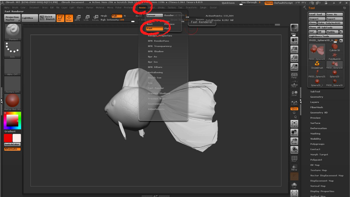
Task: Open the Render menu
Action: point(142,7)
